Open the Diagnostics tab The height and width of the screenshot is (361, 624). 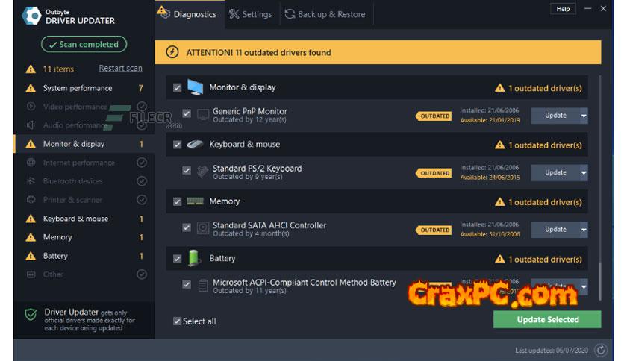click(190, 14)
